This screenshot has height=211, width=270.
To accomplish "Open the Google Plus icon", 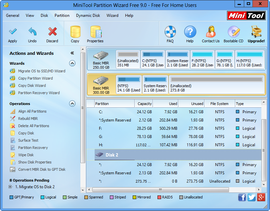I will tap(261, 197).
